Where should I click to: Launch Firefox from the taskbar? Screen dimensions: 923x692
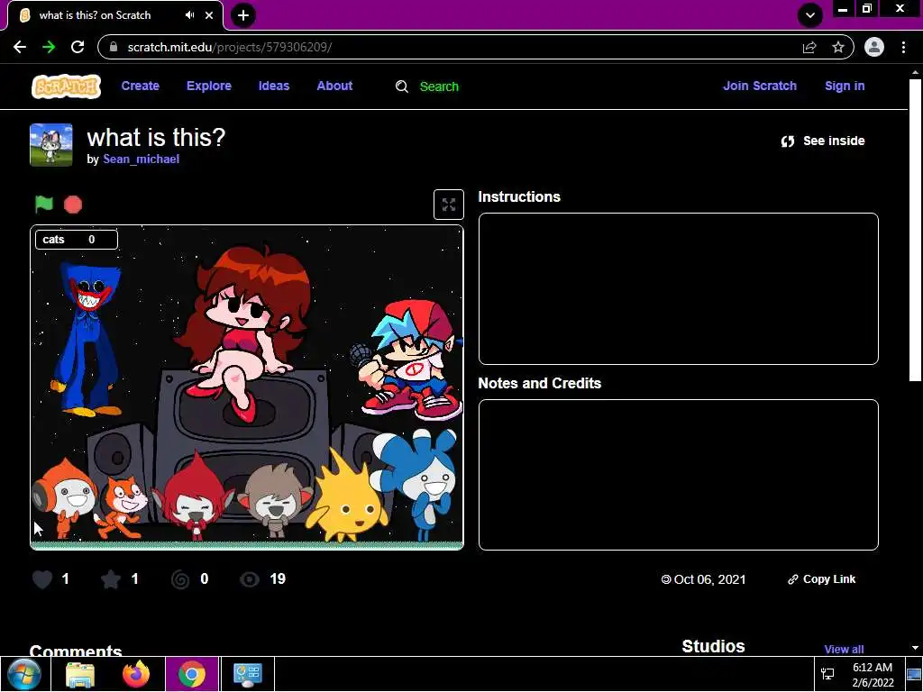click(x=136, y=674)
